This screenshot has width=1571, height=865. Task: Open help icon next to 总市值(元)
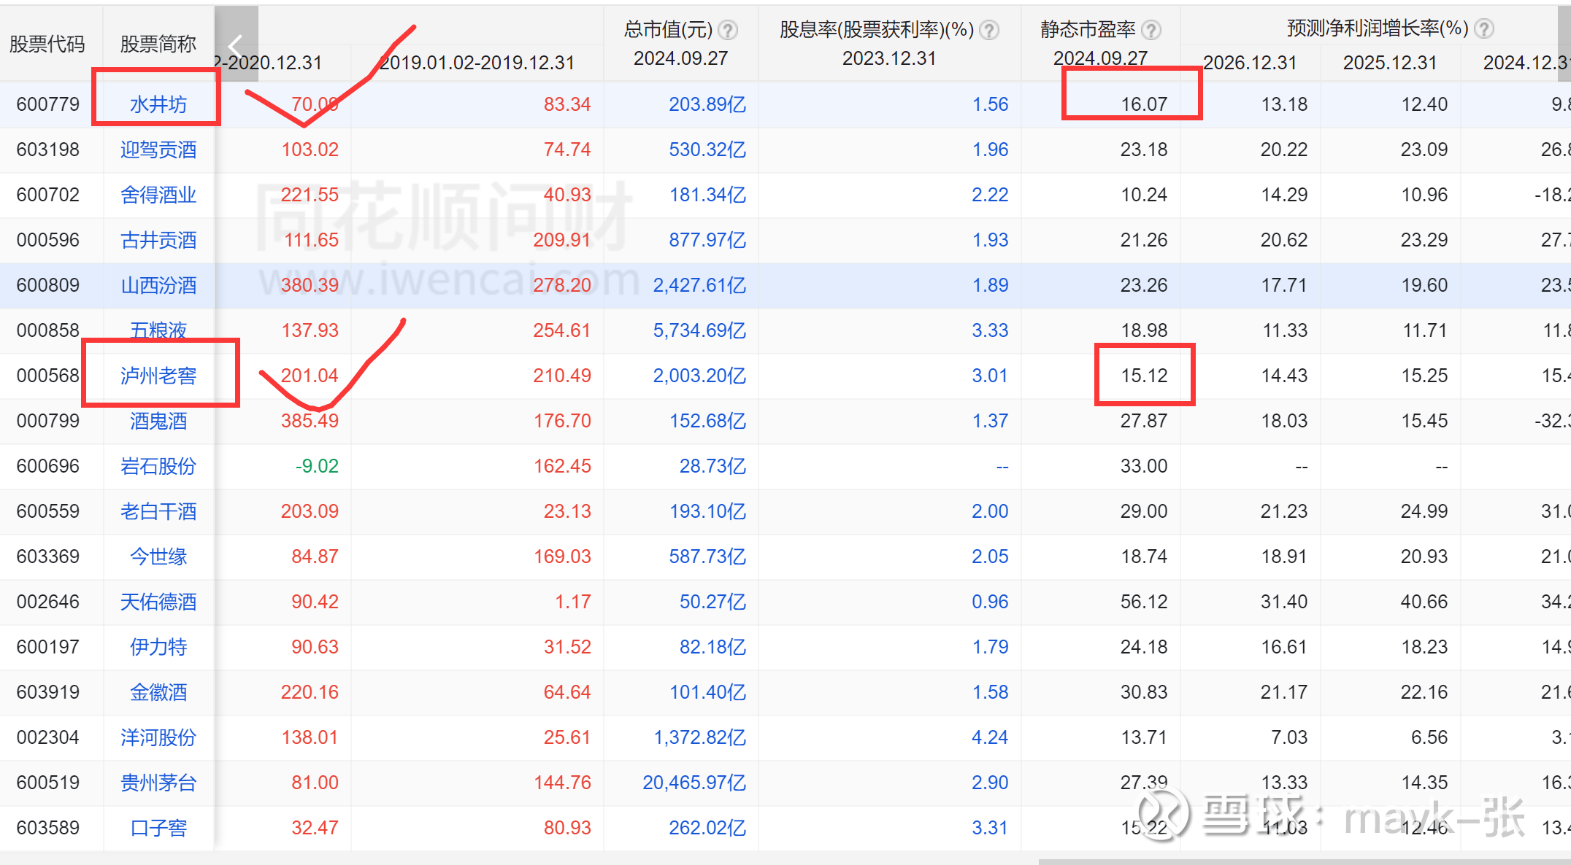point(728,30)
